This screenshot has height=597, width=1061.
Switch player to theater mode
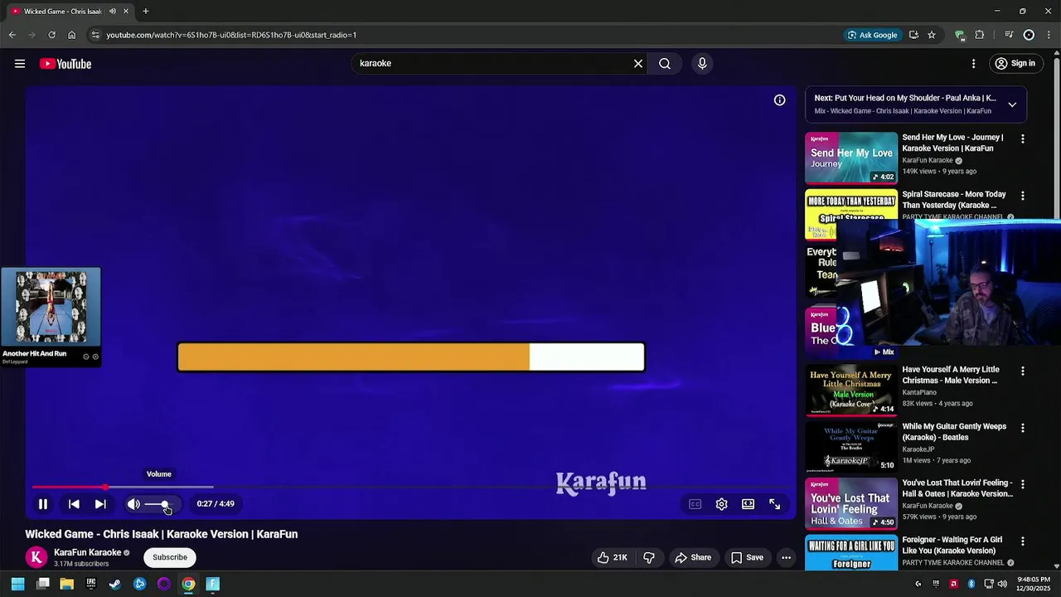[x=748, y=504]
